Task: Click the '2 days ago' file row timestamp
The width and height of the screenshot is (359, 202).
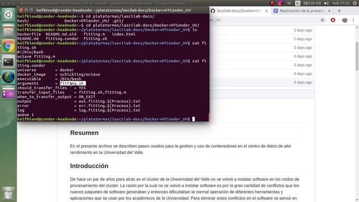Action: (303, 39)
